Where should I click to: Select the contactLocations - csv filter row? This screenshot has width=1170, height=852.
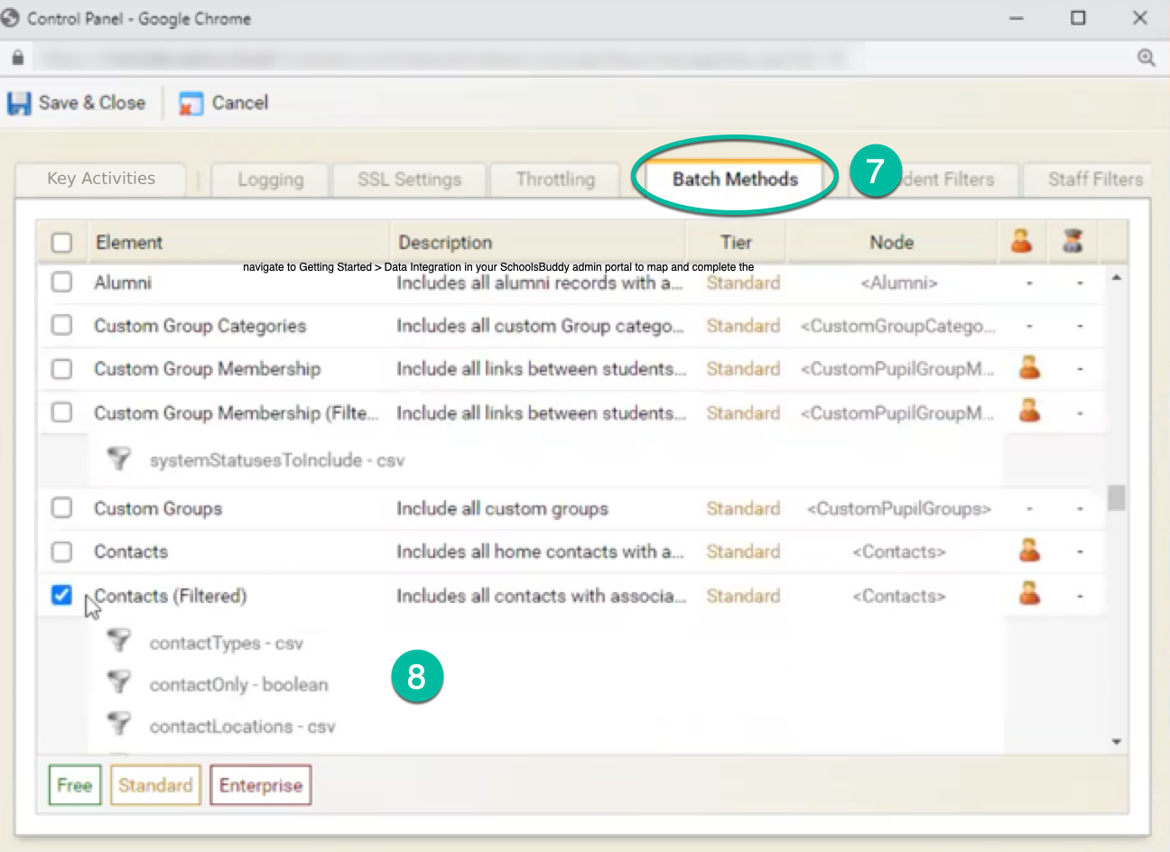point(242,727)
